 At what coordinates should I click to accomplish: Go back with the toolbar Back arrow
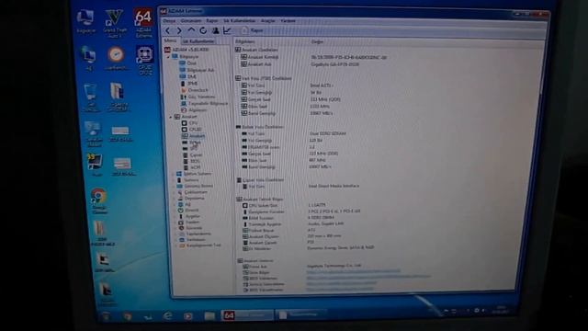167,30
